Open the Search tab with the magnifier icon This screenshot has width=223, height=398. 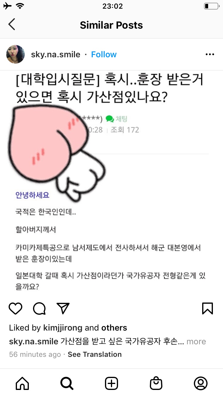tap(67, 383)
